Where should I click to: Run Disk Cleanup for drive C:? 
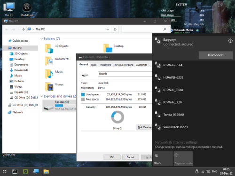[144, 127]
